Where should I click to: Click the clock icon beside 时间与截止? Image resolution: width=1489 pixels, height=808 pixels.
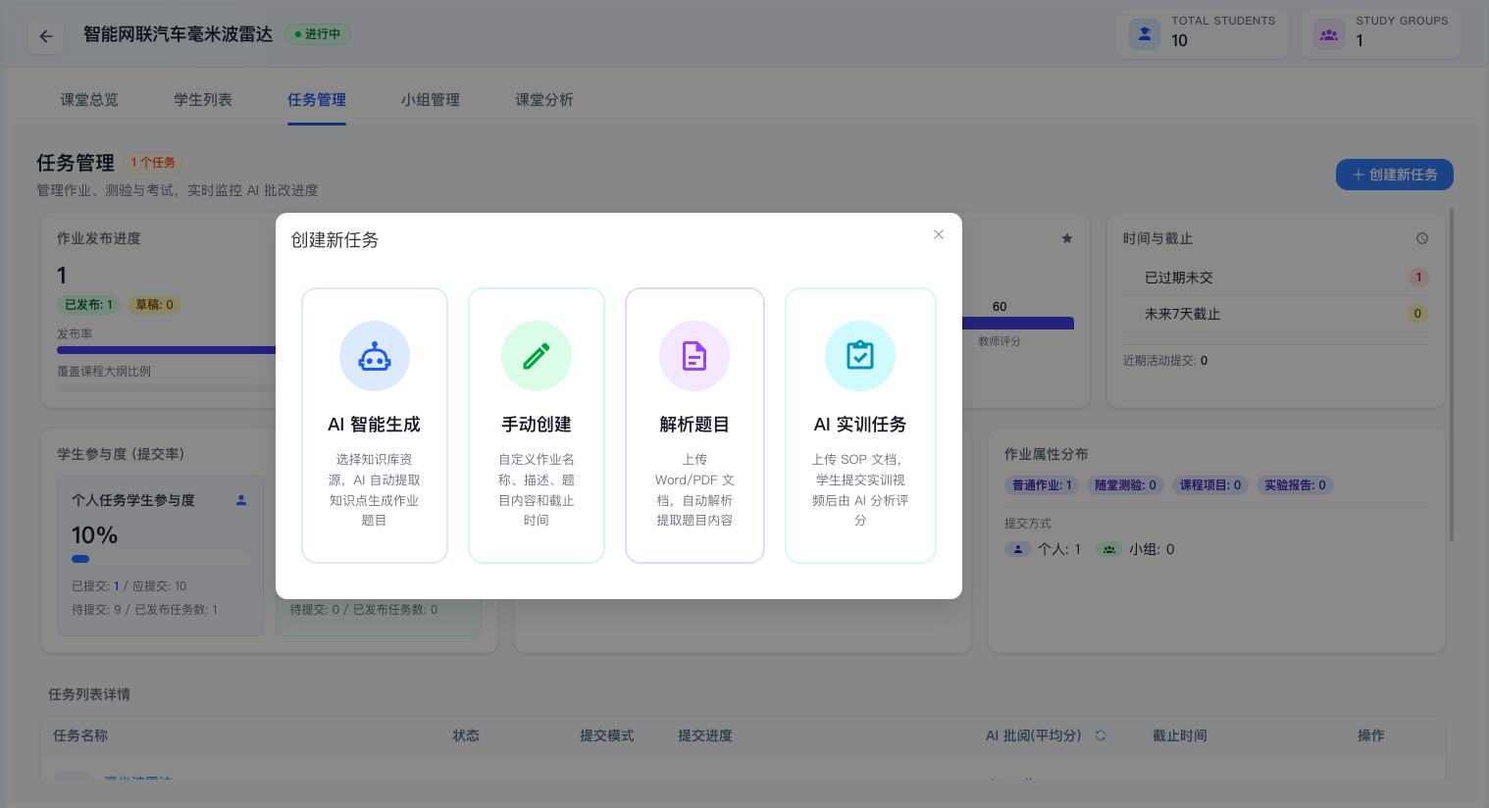[1422, 238]
